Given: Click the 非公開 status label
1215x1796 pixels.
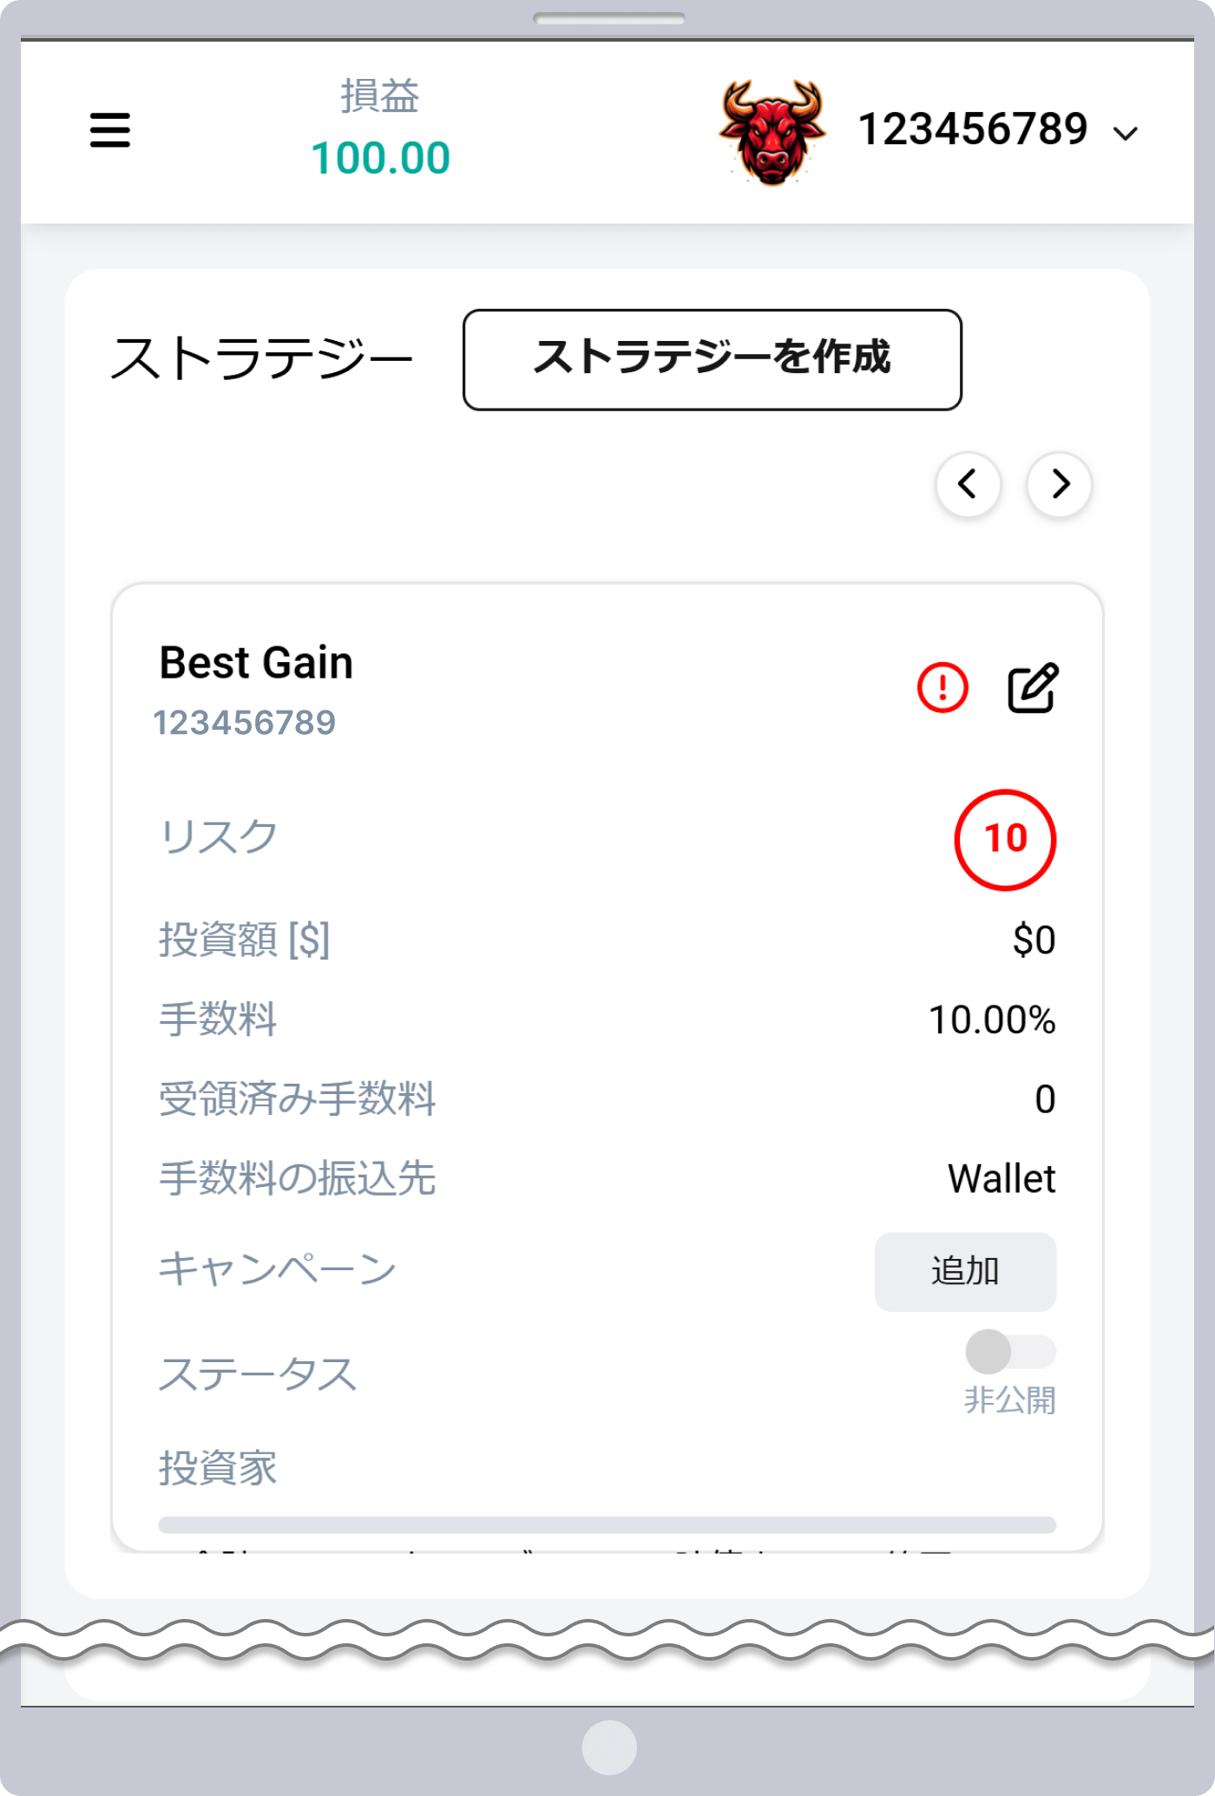Looking at the screenshot, I should (1009, 1400).
